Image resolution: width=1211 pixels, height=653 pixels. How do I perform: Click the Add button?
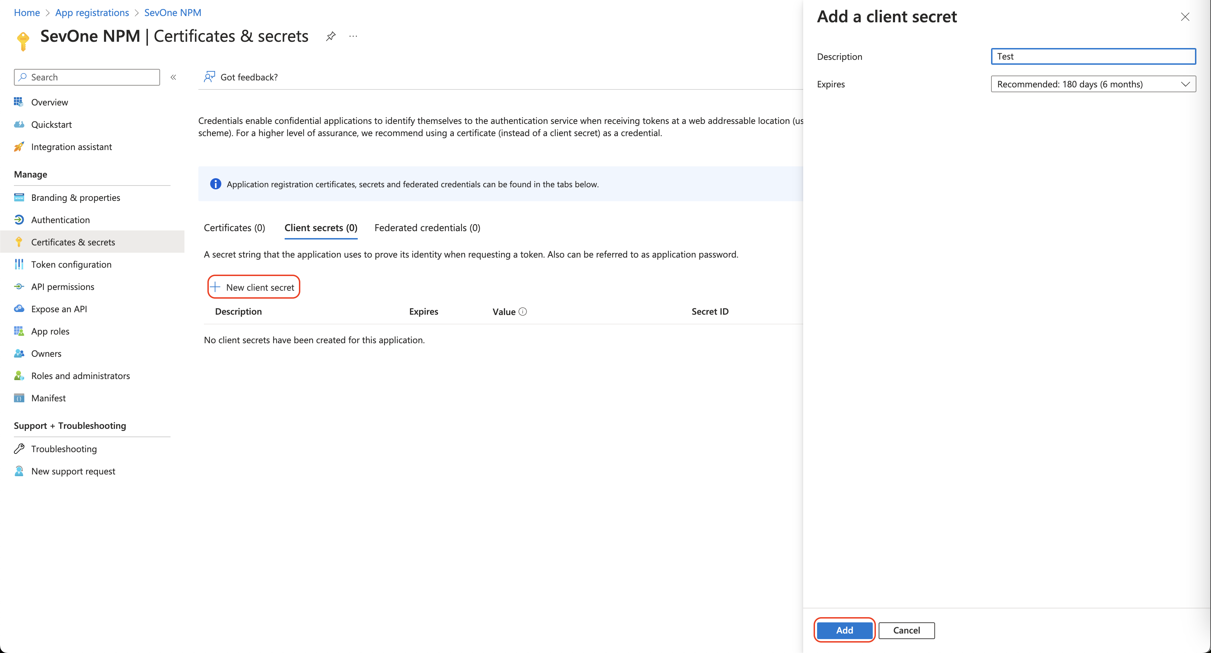point(844,630)
